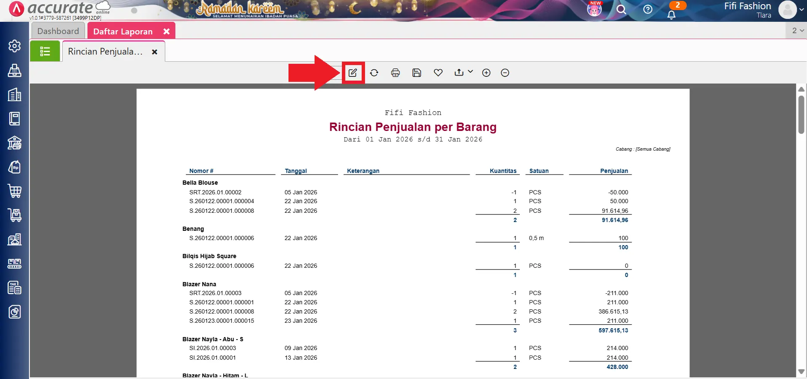Select the Daftar Laporan tab
807x379 pixels.
click(x=123, y=31)
